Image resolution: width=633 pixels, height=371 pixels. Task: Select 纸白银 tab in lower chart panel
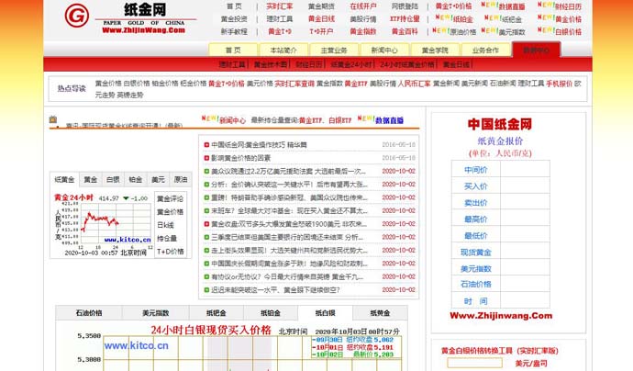pyautogui.click(x=326, y=313)
